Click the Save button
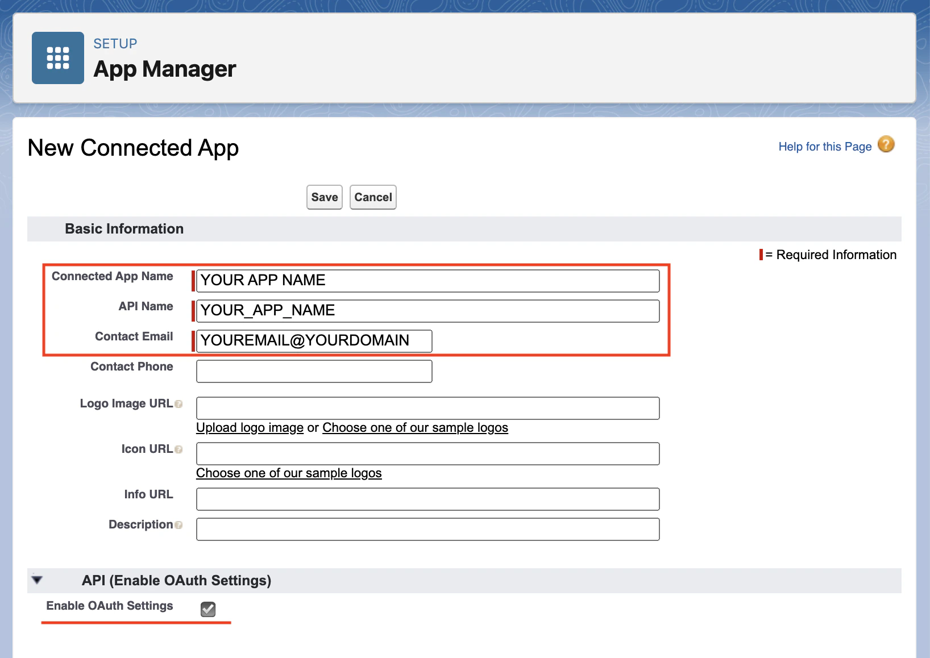The height and width of the screenshot is (658, 930). tap(323, 197)
